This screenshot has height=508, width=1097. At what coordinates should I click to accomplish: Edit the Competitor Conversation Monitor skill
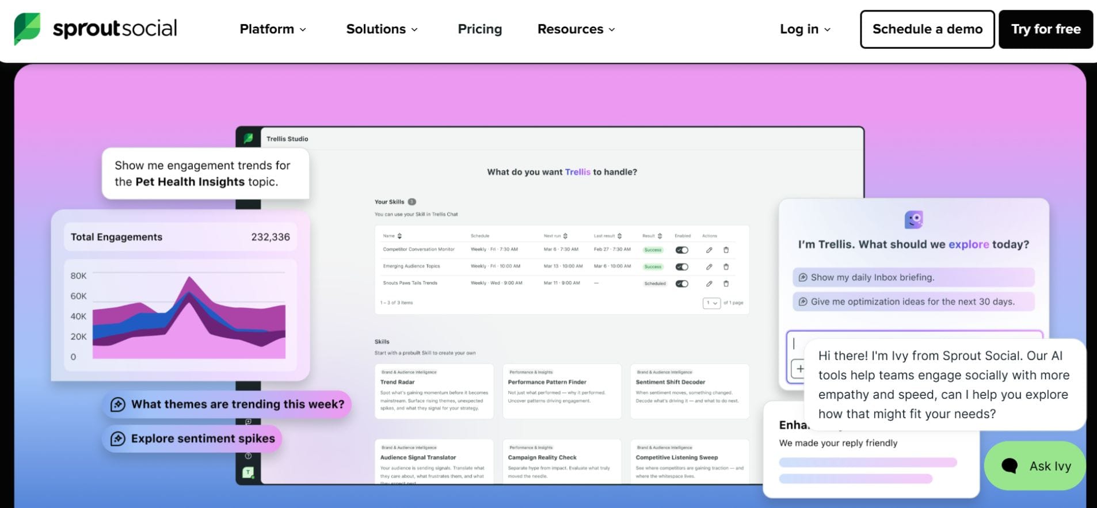point(709,250)
